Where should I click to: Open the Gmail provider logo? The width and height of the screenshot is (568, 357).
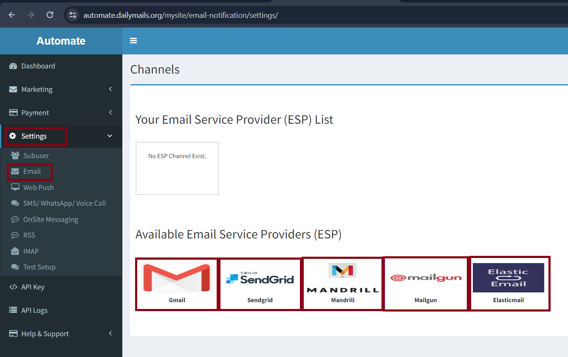pyautogui.click(x=177, y=278)
